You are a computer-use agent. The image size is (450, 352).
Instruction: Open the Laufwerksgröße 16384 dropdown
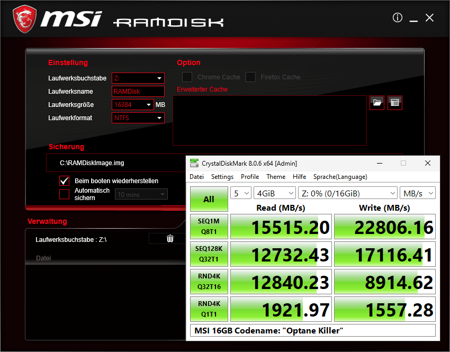(x=133, y=104)
